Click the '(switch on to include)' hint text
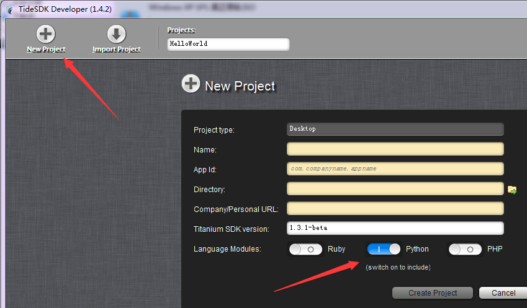 [398, 267]
